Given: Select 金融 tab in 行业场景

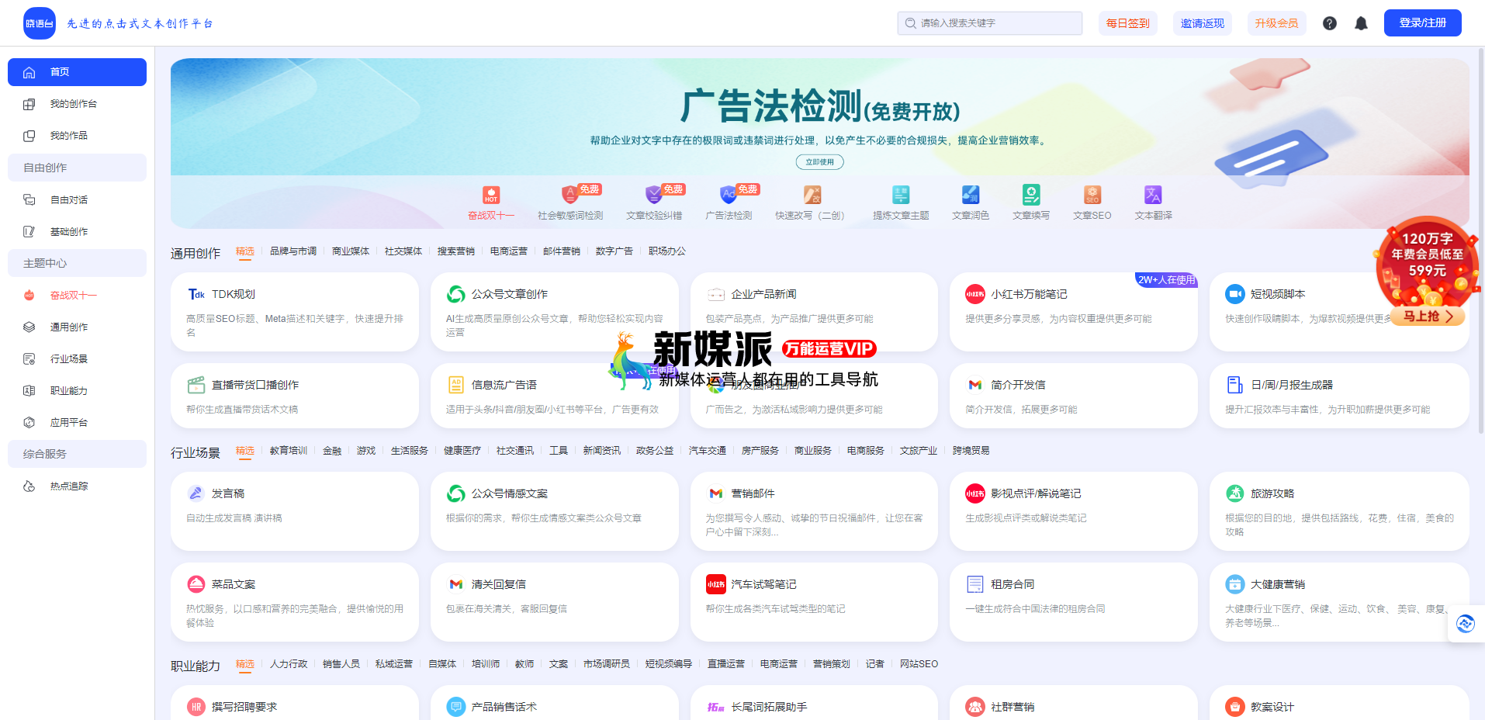Looking at the screenshot, I should coord(332,451).
